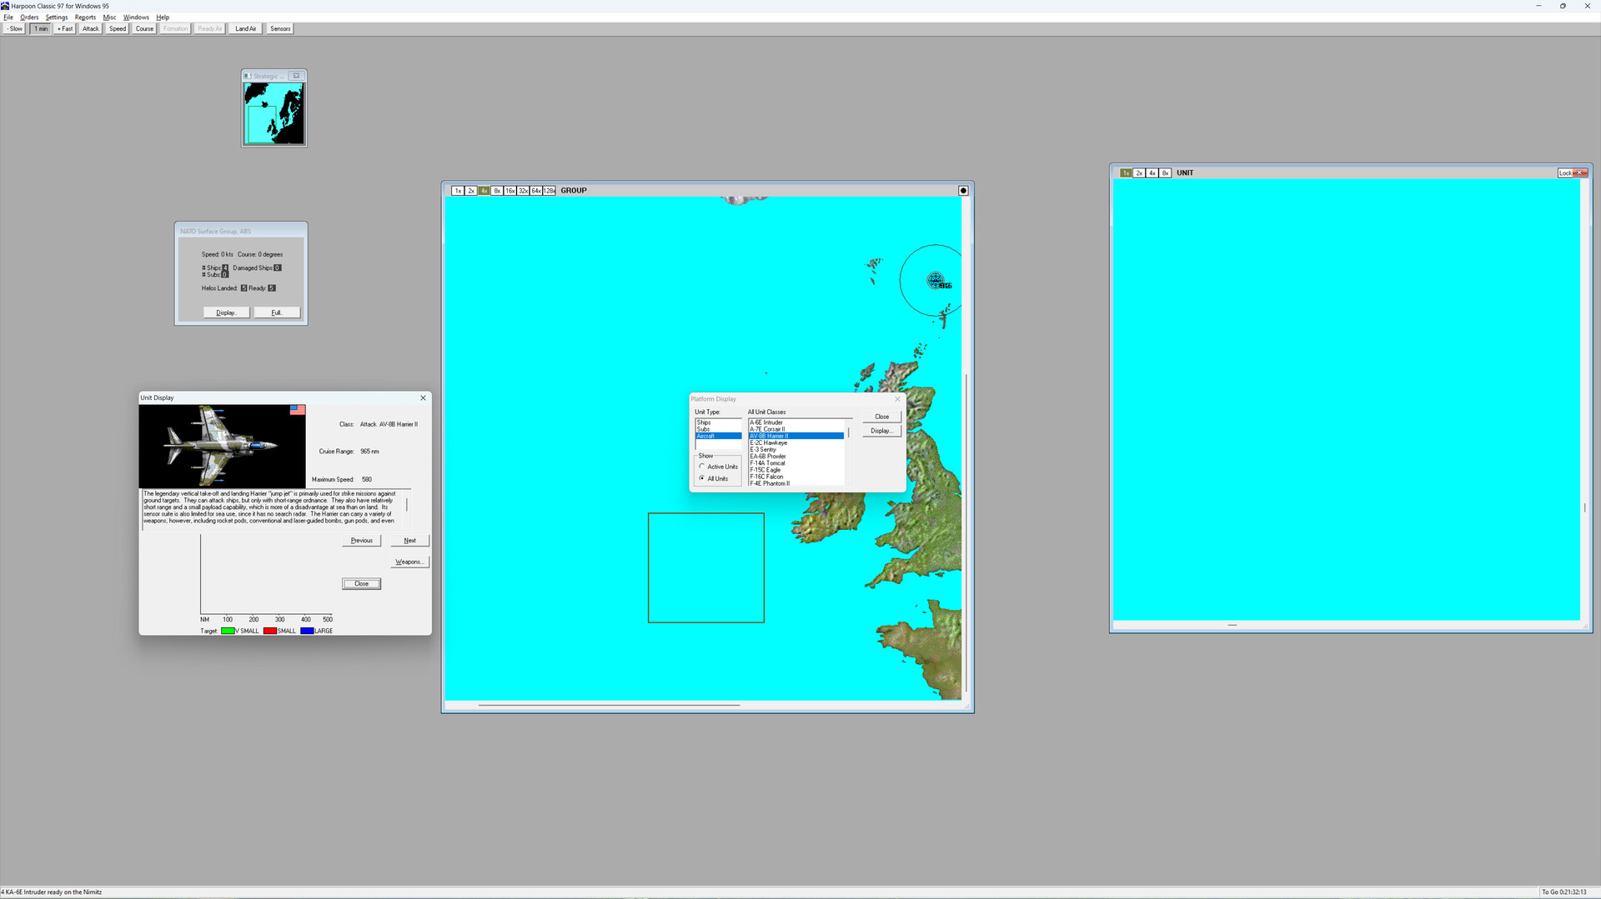
Task: Click the Land Air toolbar icon
Action: point(244,27)
